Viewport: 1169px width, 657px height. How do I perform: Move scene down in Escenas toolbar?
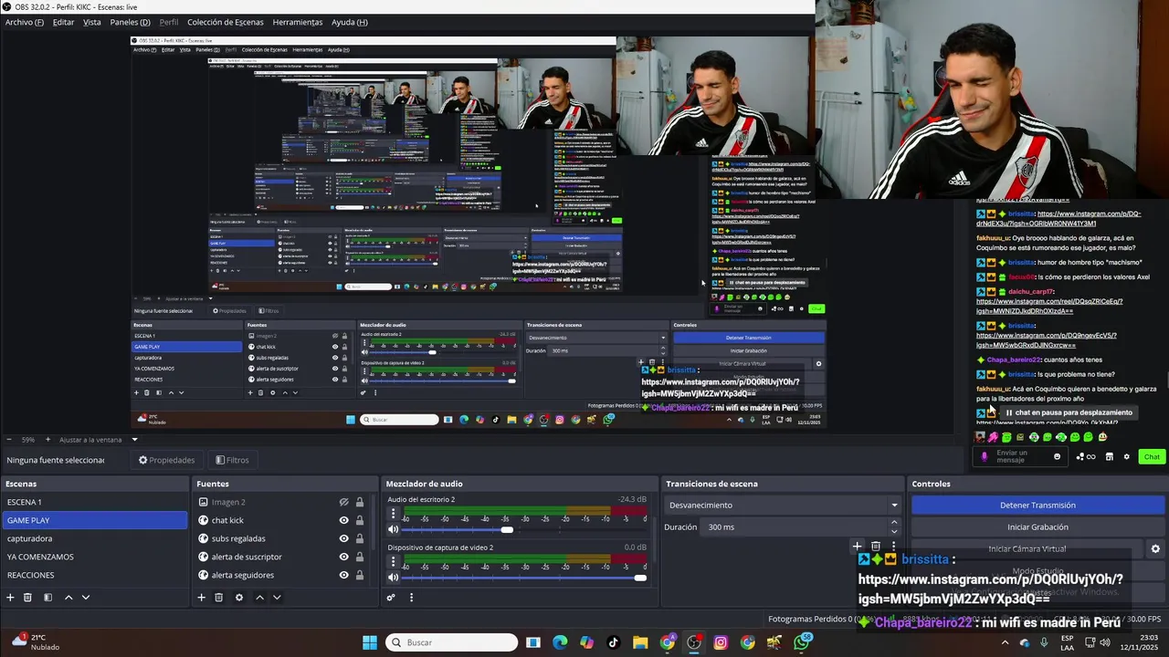click(x=86, y=598)
